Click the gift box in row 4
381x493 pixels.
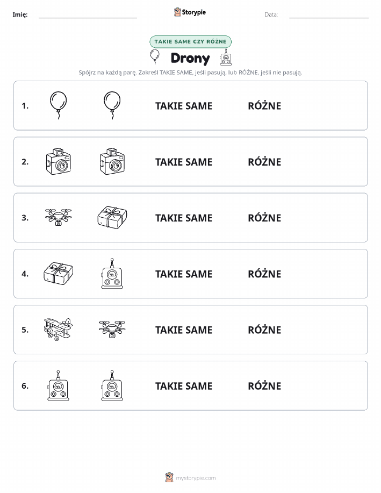pyautogui.click(x=58, y=274)
